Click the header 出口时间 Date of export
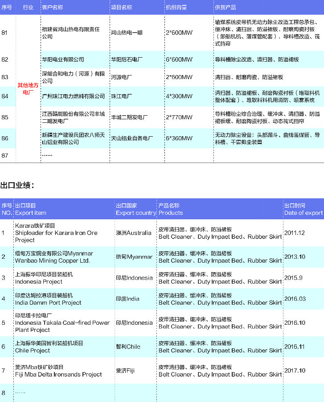324x402 pixels. click(303, 209)
